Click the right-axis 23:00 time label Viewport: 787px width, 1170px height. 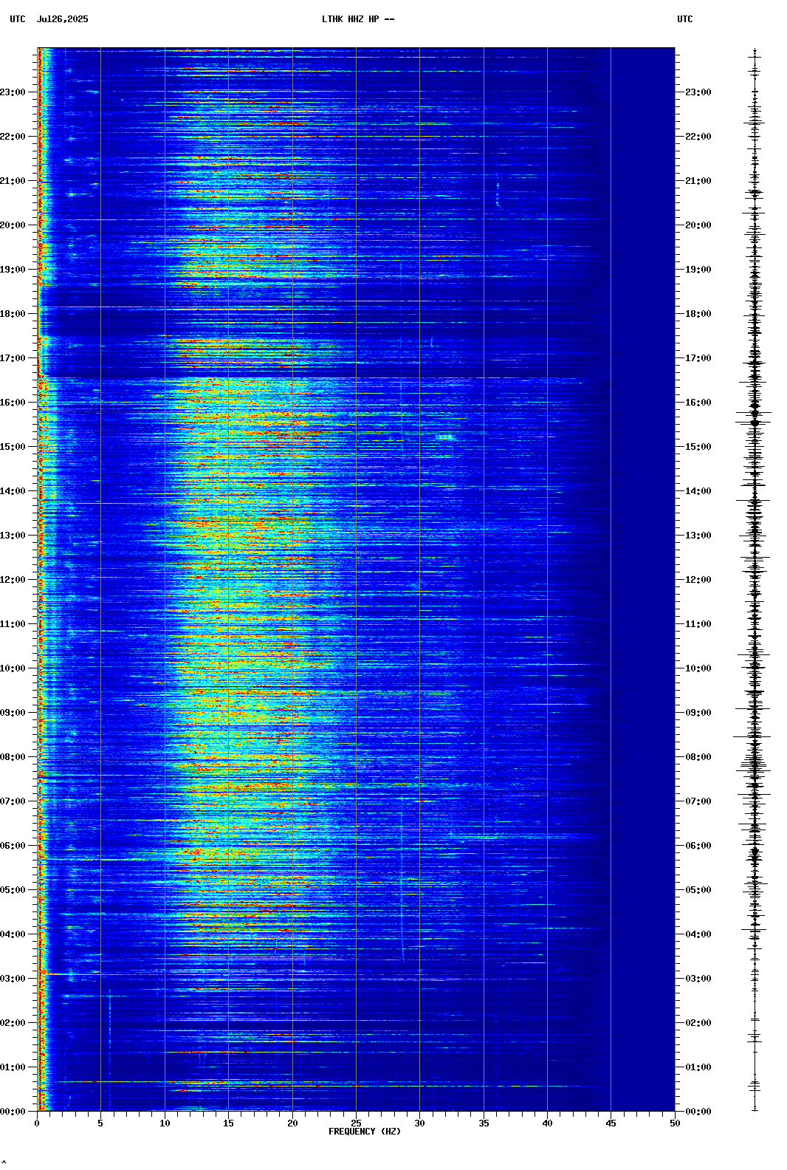[x=698, y=92]
